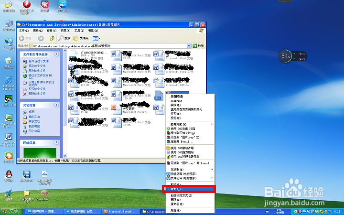Toggle the Folders (文件夹) pane button
The width and height of the screenshot is (344, 215).
tap(81, 38)
